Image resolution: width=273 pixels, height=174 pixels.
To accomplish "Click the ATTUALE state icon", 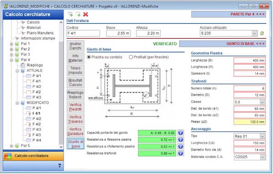I will (x=23, y=70).
